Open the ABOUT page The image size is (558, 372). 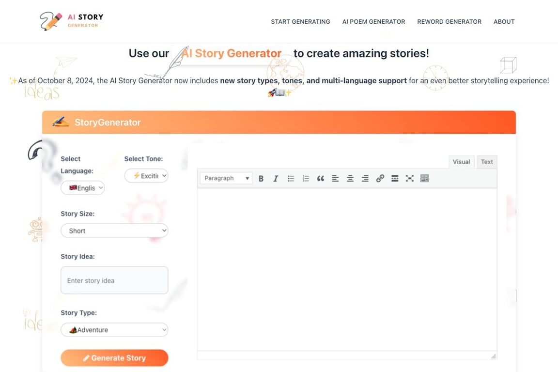(504, 22)
